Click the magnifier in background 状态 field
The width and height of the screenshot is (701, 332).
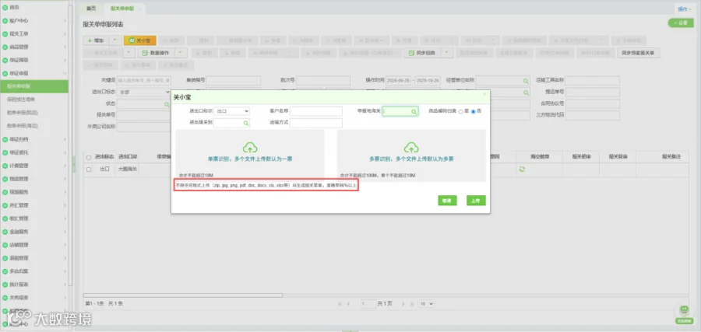167,104
